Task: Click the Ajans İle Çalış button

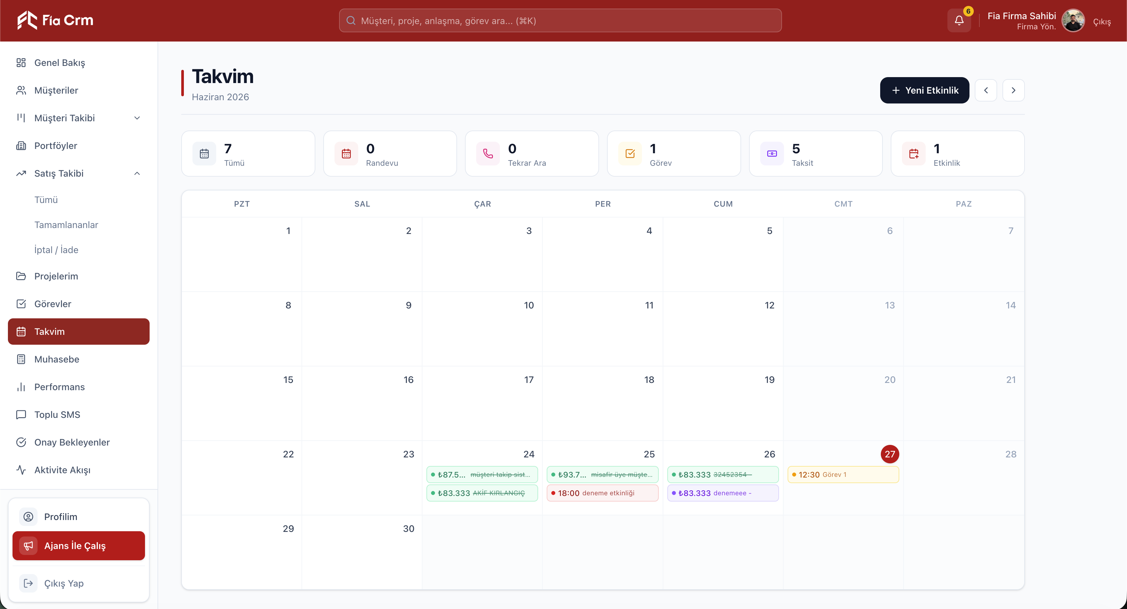Action: pyautogui.click(x=79, y=546)
